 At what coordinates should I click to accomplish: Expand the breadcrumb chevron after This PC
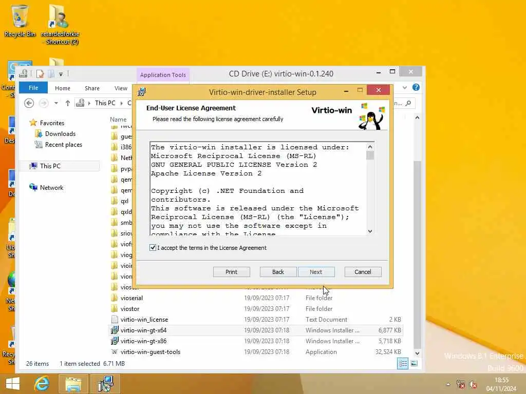click(121, 103)
